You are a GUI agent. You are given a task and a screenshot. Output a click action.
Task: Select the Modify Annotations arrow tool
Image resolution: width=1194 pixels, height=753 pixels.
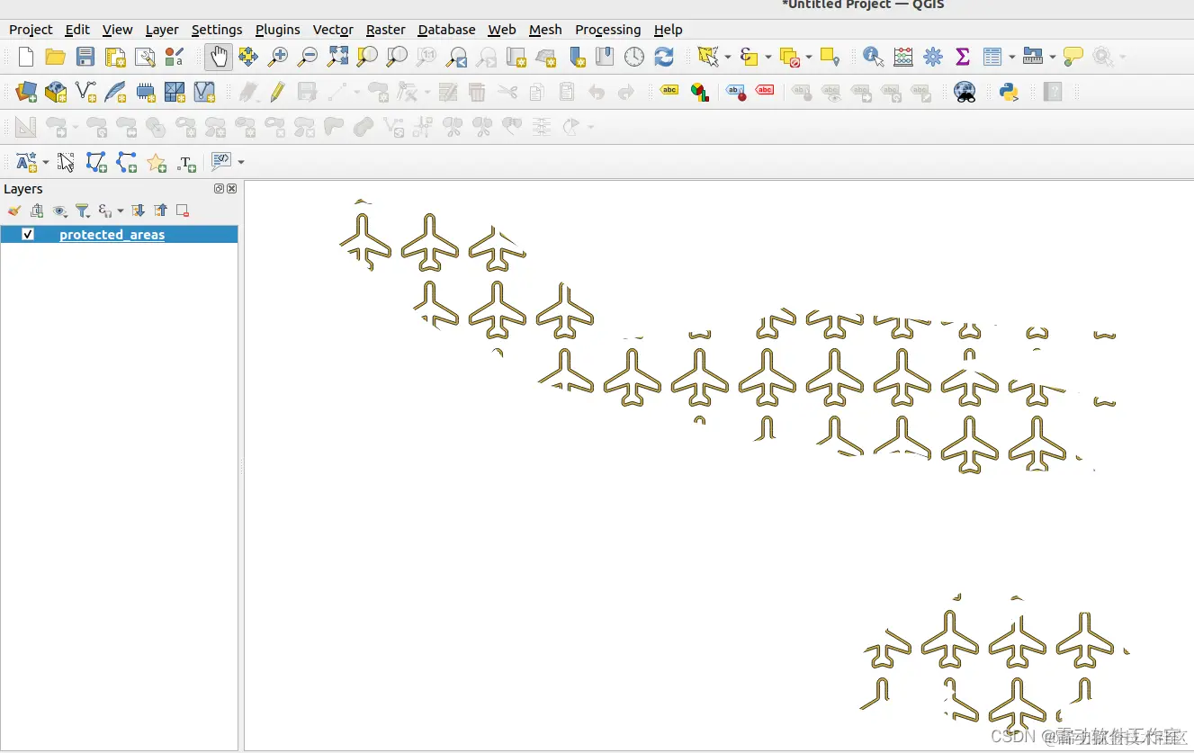tap(66, 162)
